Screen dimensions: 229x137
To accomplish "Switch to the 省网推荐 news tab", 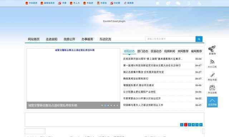I will (196, 51).
